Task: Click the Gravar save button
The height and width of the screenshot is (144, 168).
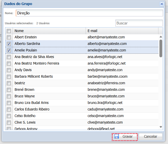Action: [x=125, y=136]
